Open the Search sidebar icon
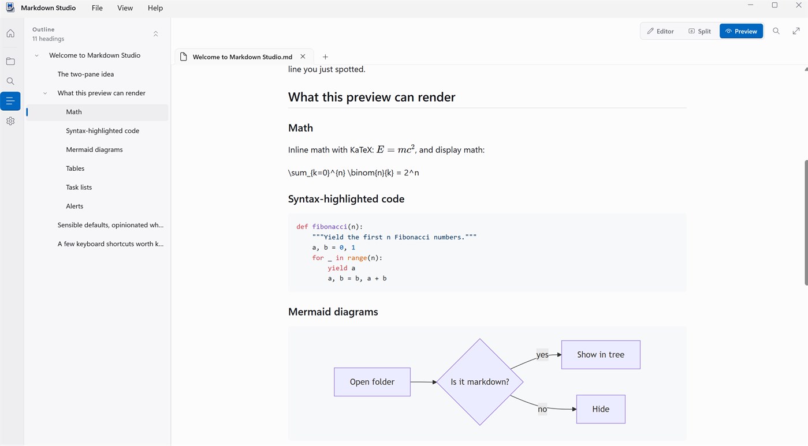This screenshot has width=808, height=446. 10,81
